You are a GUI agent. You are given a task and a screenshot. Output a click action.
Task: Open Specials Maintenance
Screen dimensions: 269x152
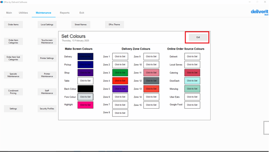pos(13,75)
